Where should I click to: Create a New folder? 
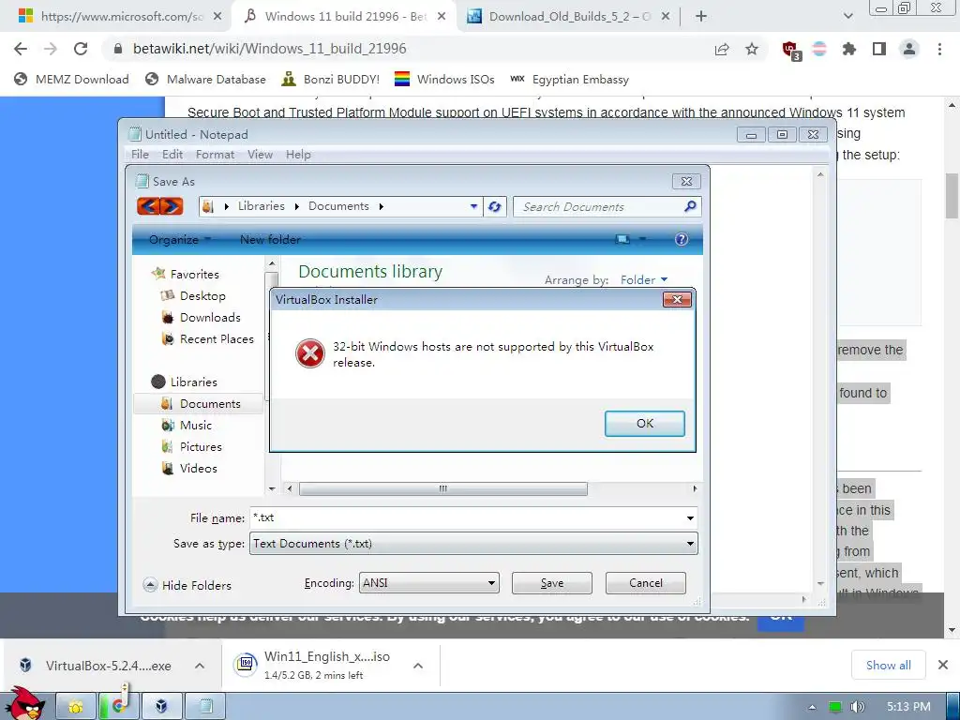pos(270,240)
